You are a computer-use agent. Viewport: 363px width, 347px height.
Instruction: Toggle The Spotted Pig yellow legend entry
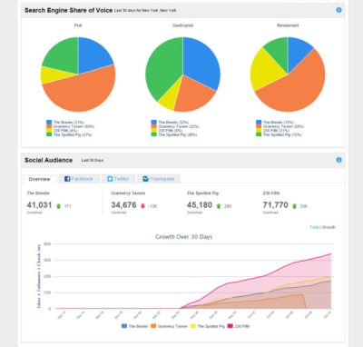point(207,326)
